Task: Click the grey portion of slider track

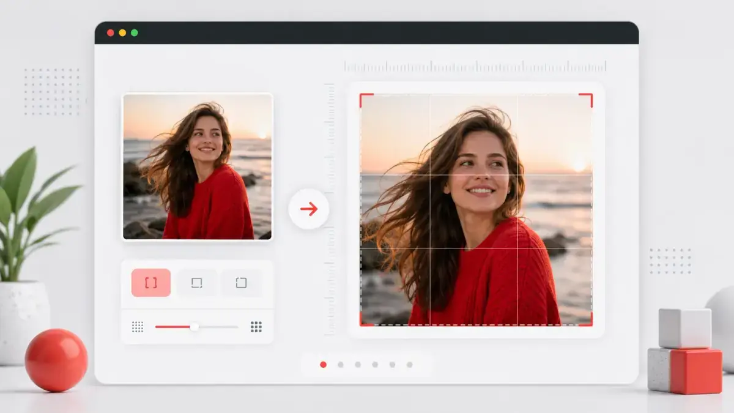Action: coord(218,327)
